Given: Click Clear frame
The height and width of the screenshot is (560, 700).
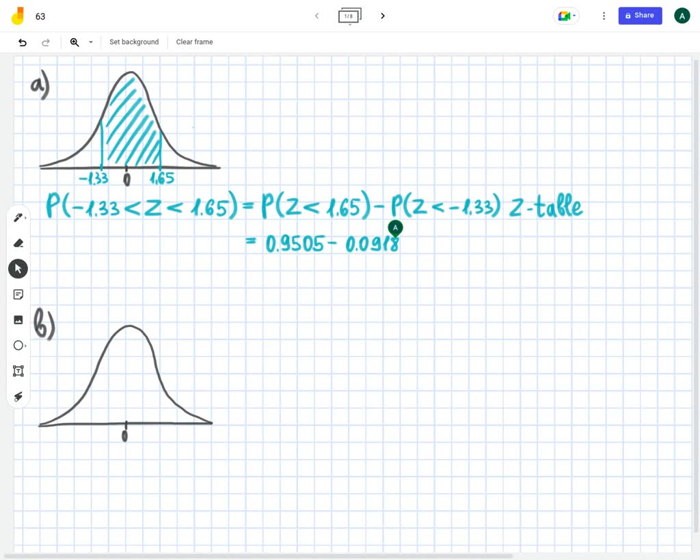Looking at the screenshot, I should 194,42.
